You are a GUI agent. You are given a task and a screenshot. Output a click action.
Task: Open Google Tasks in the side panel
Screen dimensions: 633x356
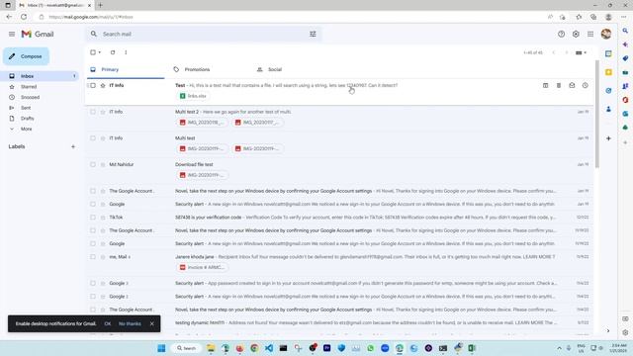(x=608, y=90)
